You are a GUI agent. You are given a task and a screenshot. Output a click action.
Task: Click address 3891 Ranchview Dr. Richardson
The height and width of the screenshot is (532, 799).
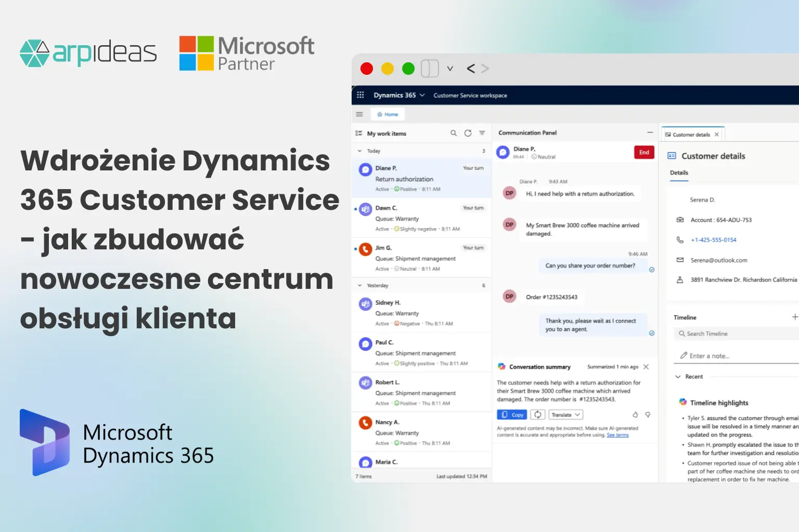(744, 280)
